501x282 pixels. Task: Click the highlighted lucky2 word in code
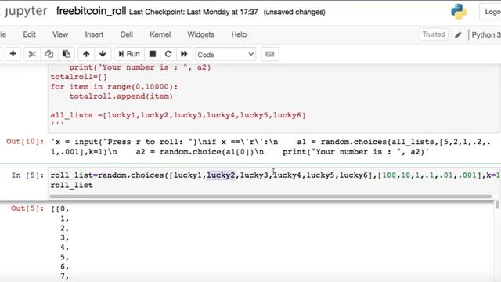(x=221, y=175)
